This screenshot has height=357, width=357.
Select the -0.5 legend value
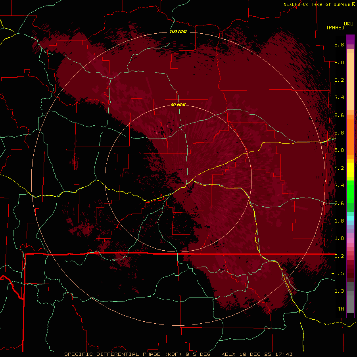[x=338, y=274]
